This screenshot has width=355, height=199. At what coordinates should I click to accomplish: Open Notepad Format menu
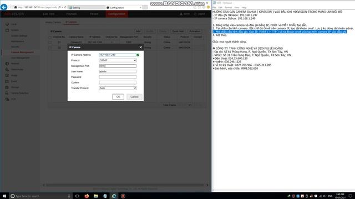[228, 7]
